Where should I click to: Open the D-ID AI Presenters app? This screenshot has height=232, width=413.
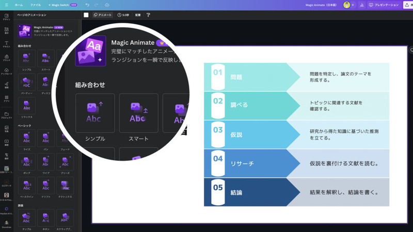[x=6, y=197]
